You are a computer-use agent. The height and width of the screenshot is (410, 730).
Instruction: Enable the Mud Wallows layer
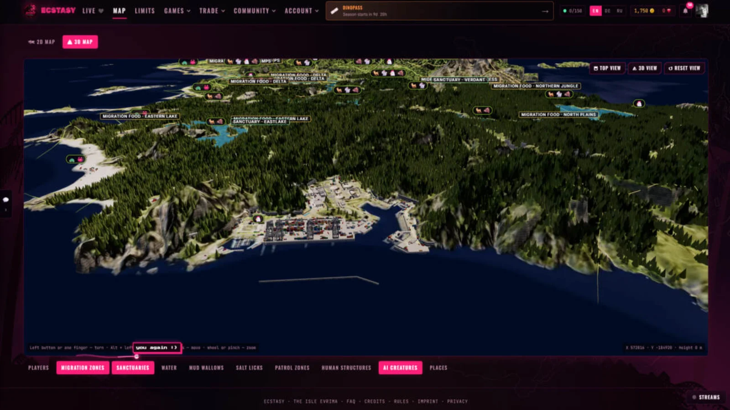pos(206,368)
